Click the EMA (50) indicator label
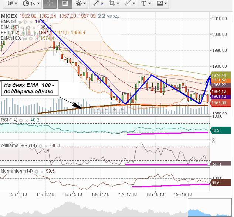Image resolution: width=234 pixels, height=217 pixels. 10,27
